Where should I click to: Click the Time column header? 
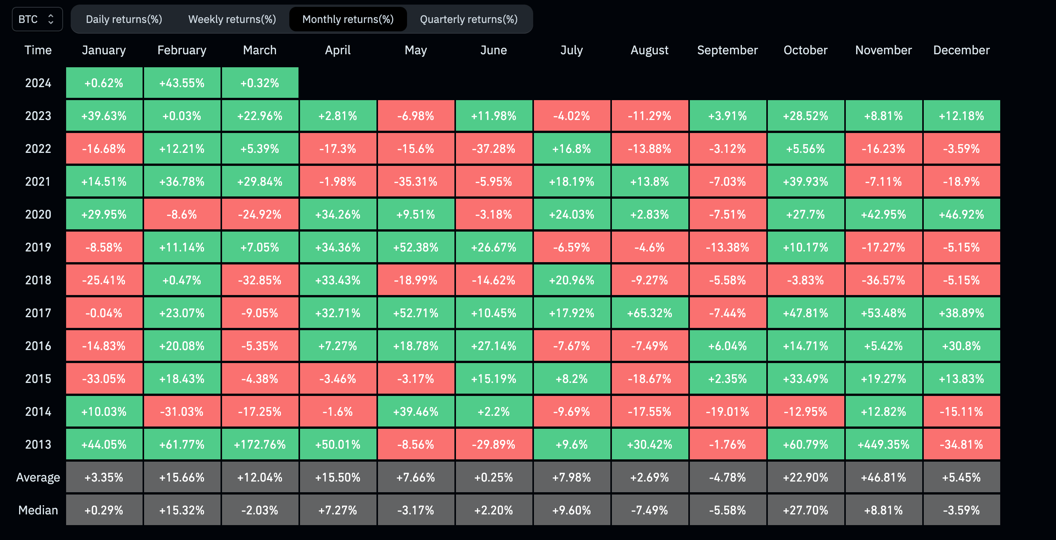[38, 50]
